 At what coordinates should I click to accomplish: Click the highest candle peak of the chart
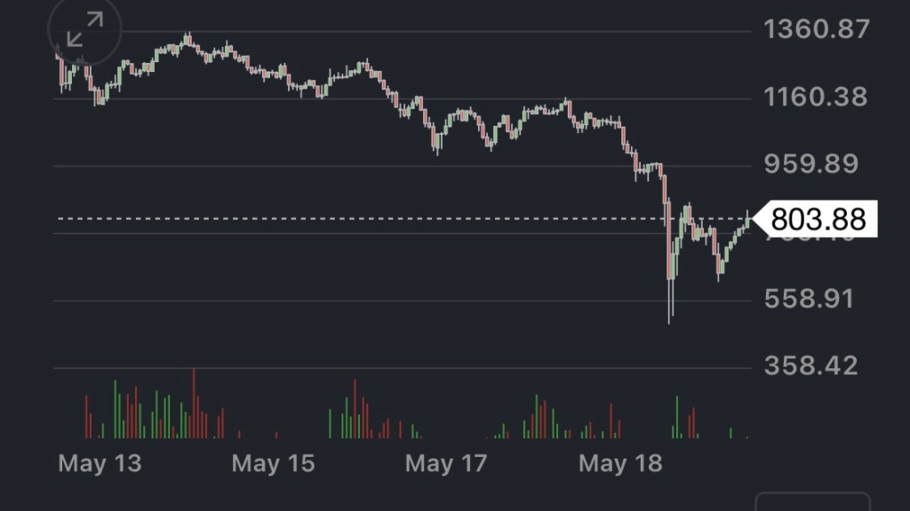188,37
